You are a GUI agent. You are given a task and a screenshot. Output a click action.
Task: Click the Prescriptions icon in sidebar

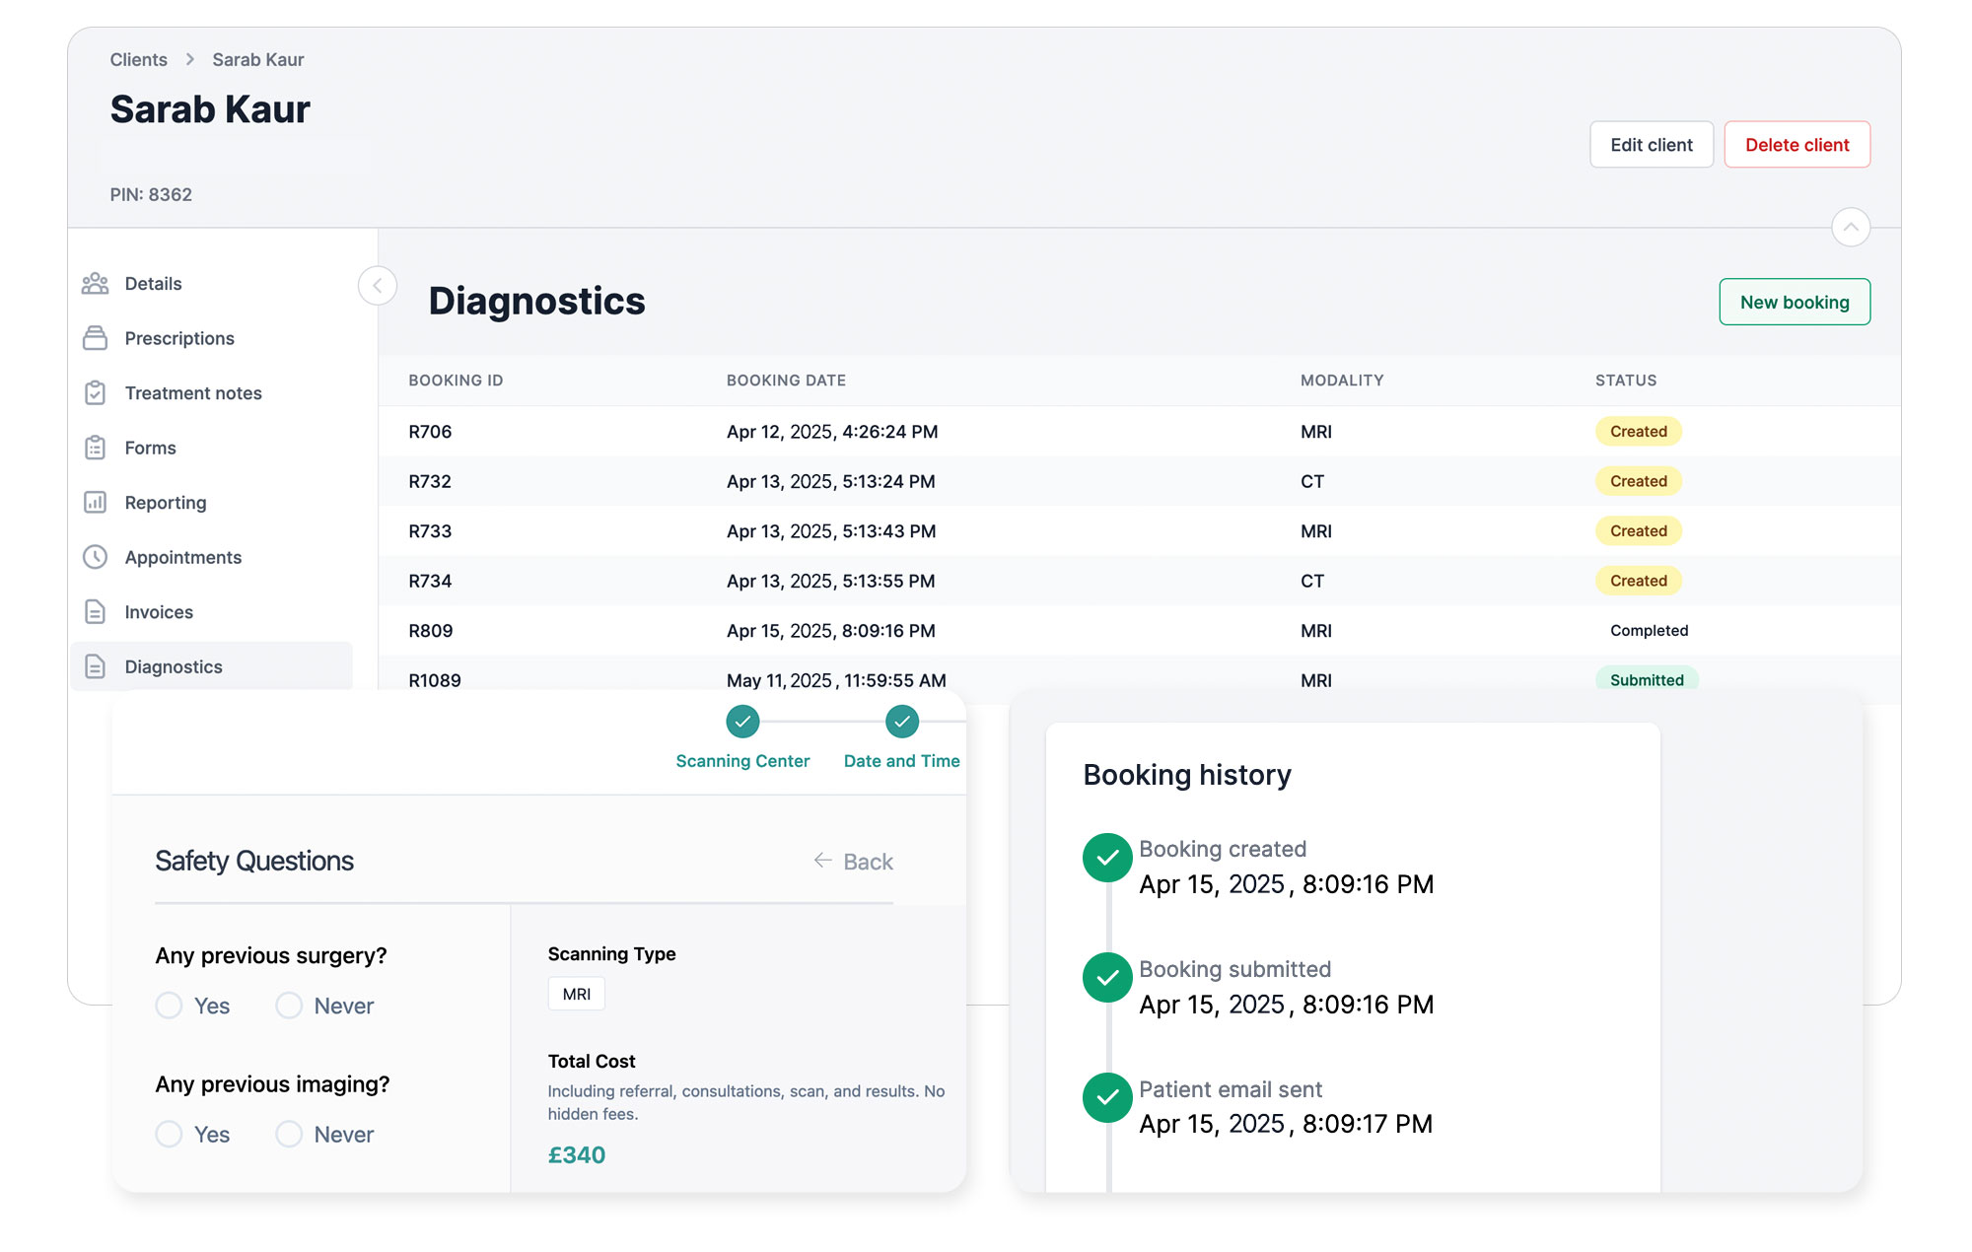point(95,338)
